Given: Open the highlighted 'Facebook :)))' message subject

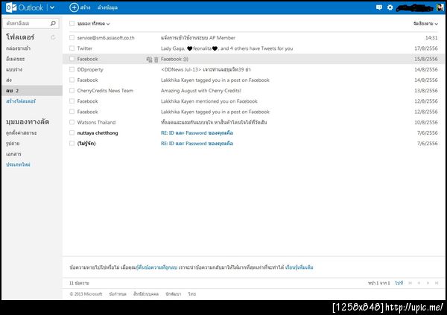Looking at the screenshot, I should pyautogui.click(x=175, y=60).
